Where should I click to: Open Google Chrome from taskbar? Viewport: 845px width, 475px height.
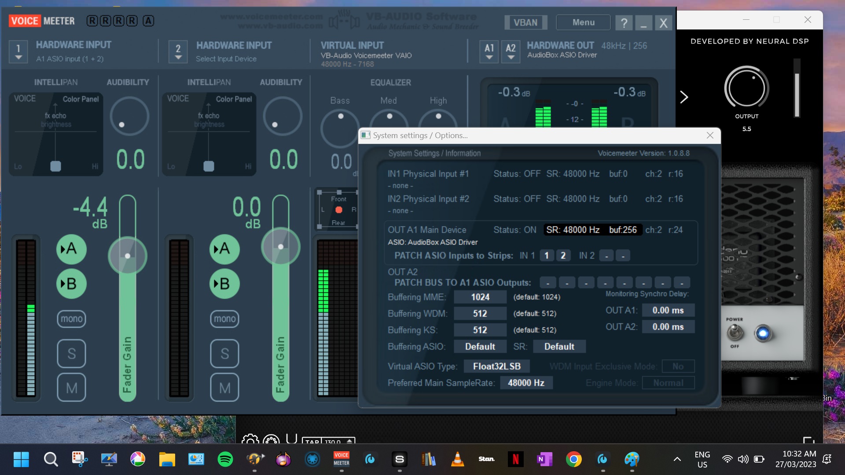point(573,460)
